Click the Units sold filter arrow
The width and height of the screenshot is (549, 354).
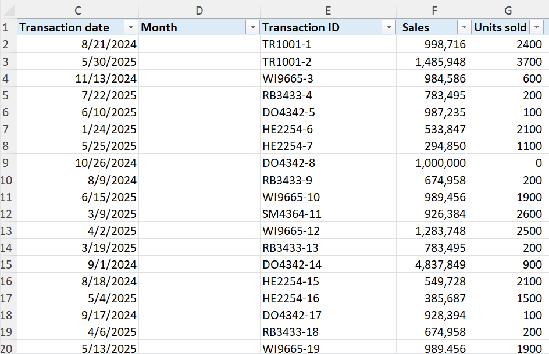coord(537,27)
